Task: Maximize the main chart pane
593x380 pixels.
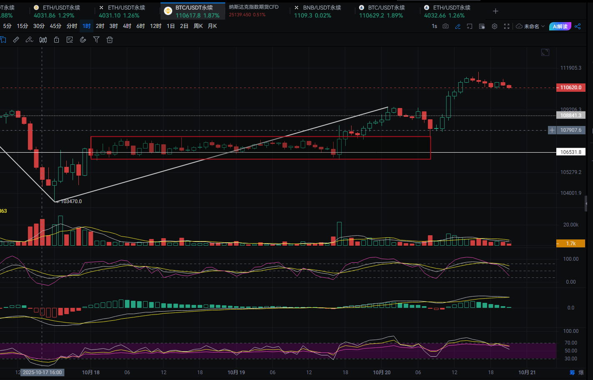Action: (x=545, y=52)
